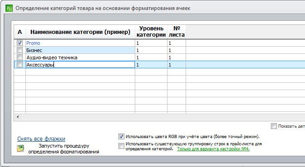Uncheck the Promo row checkbox
The width and height of the screenshot is (305, 167).
20,43
